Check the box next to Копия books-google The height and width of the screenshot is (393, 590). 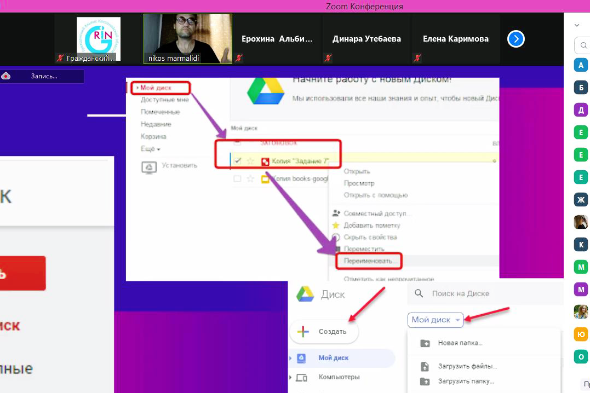tap(237, 179)
